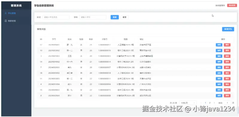Click student number 2024004002 cell
Screen dimensions: 239x117
coord(54,62)
